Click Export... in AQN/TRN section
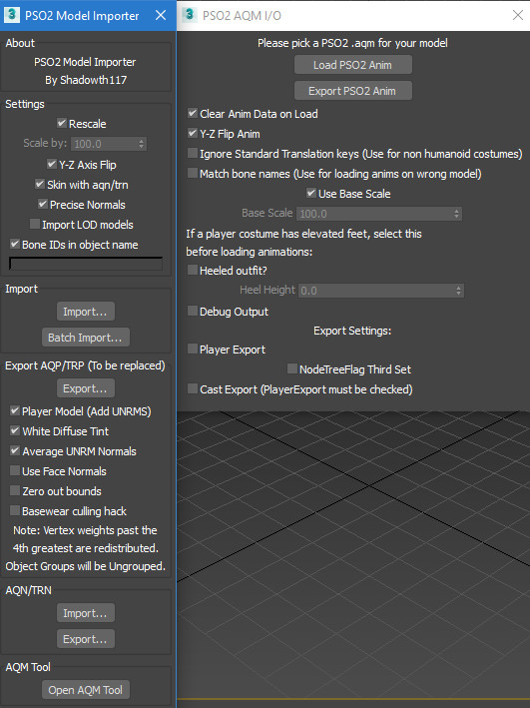 tap(86, 639)
